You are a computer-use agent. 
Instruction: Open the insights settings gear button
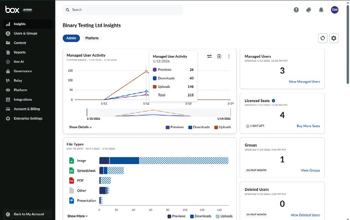tap(334, 38)
